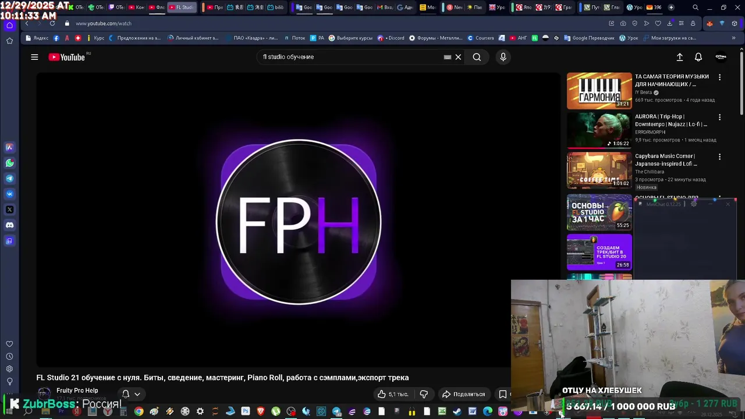Open options menu for ТА САМАЯ ТЕОРИЯ МУЗЫКИ video
This screenshot has width=745, height=419.
pos(719,77)
